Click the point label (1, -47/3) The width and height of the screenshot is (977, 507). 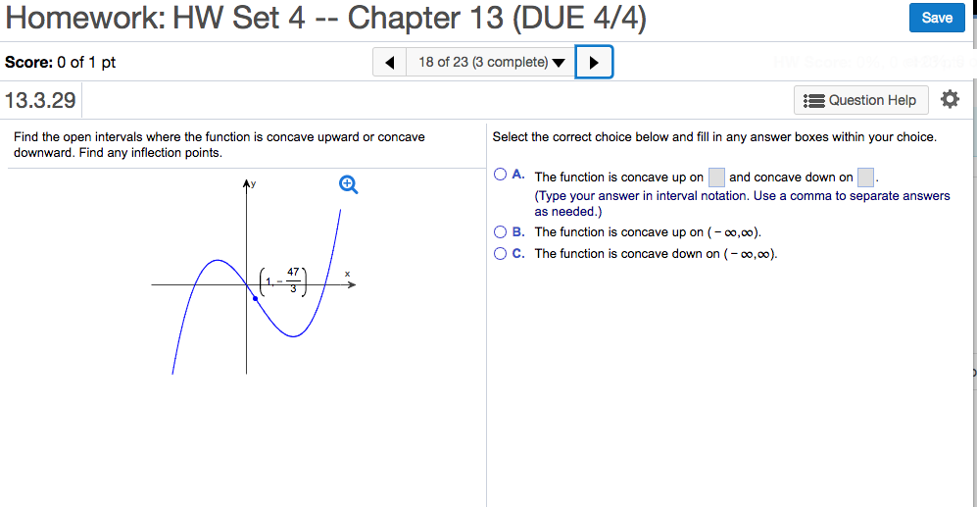[x=283, y=281]
